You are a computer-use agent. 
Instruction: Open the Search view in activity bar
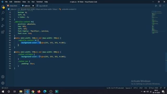pos(3,13)
